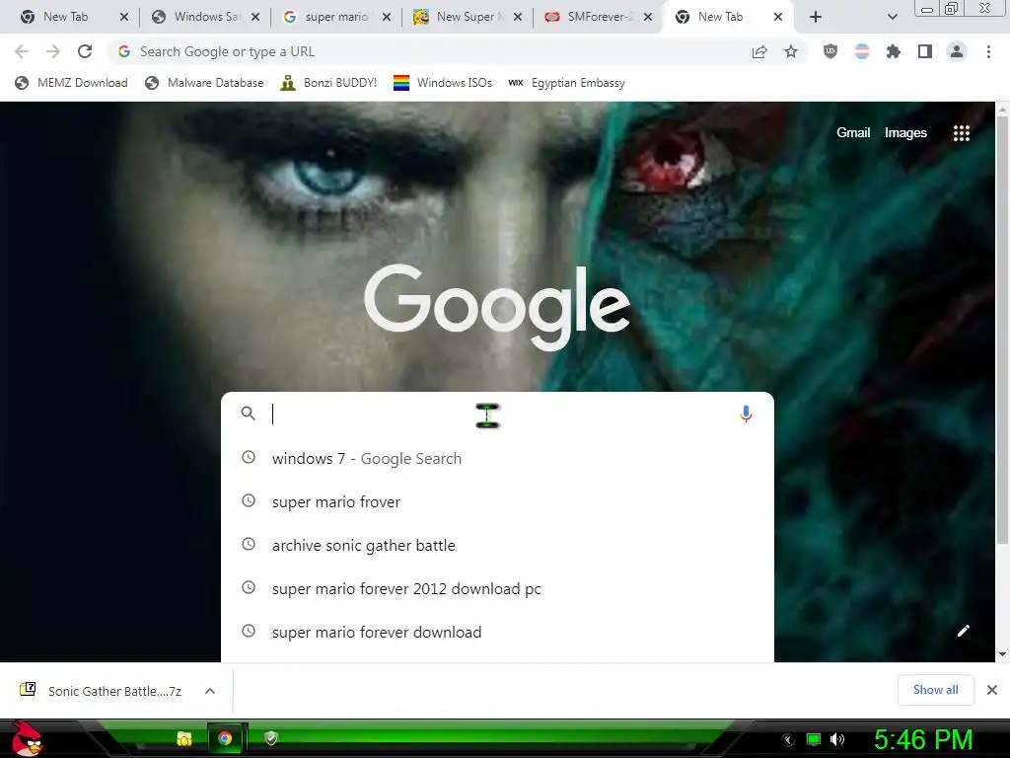Open the Malware Database bookmark
Screen dimensions: 1010x758
[204, 83]
